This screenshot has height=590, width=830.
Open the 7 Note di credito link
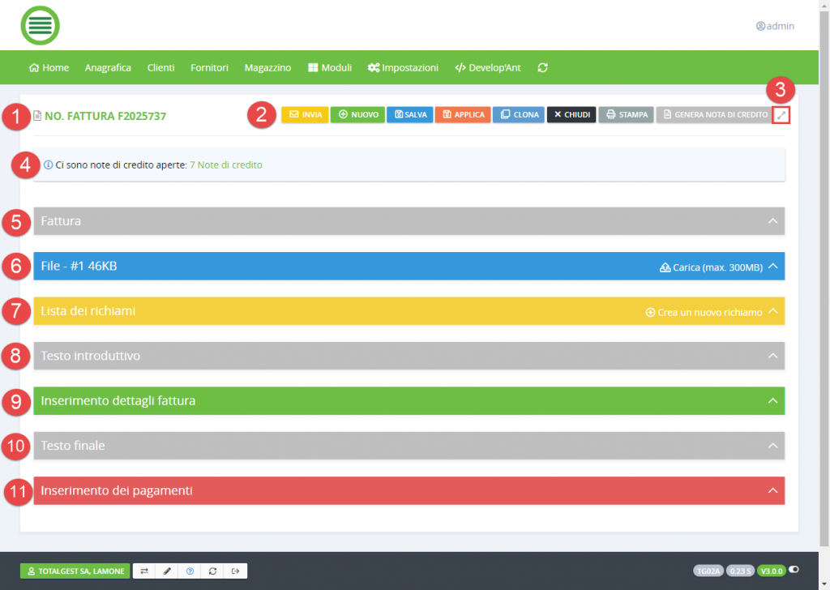coord(225,165)
